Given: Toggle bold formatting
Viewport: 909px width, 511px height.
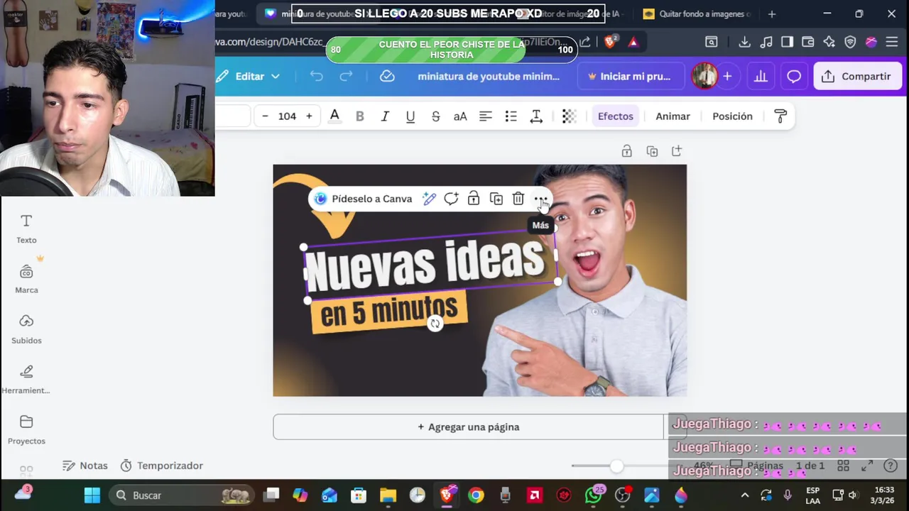Looking at the screenshot, I should (x=360, y=116).
